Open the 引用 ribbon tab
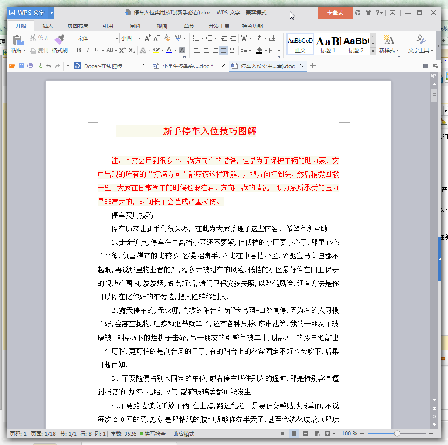This screenshot has width=448, height=445. coord(108,26)
